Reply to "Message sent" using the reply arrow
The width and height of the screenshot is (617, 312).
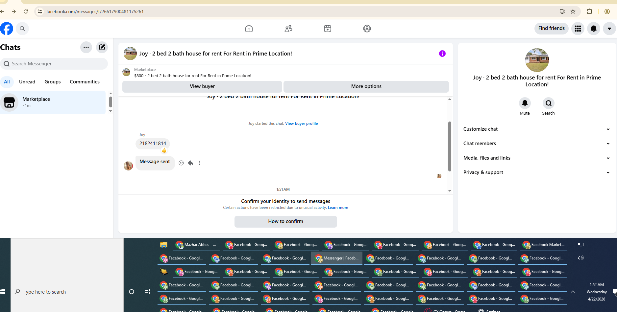(x=190, y=163)
